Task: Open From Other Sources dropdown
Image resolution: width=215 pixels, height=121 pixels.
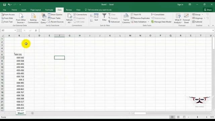Action: click(x=21, y=18)
